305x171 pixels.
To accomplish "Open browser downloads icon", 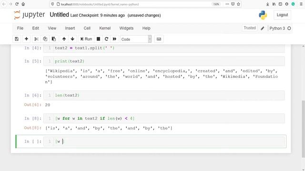I will [268, 4].
